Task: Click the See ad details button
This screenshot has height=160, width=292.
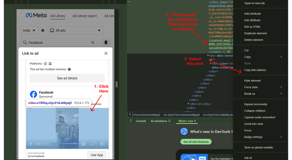Action: click(x=67, y=78)
